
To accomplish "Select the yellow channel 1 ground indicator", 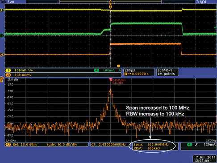I will 2,10.
